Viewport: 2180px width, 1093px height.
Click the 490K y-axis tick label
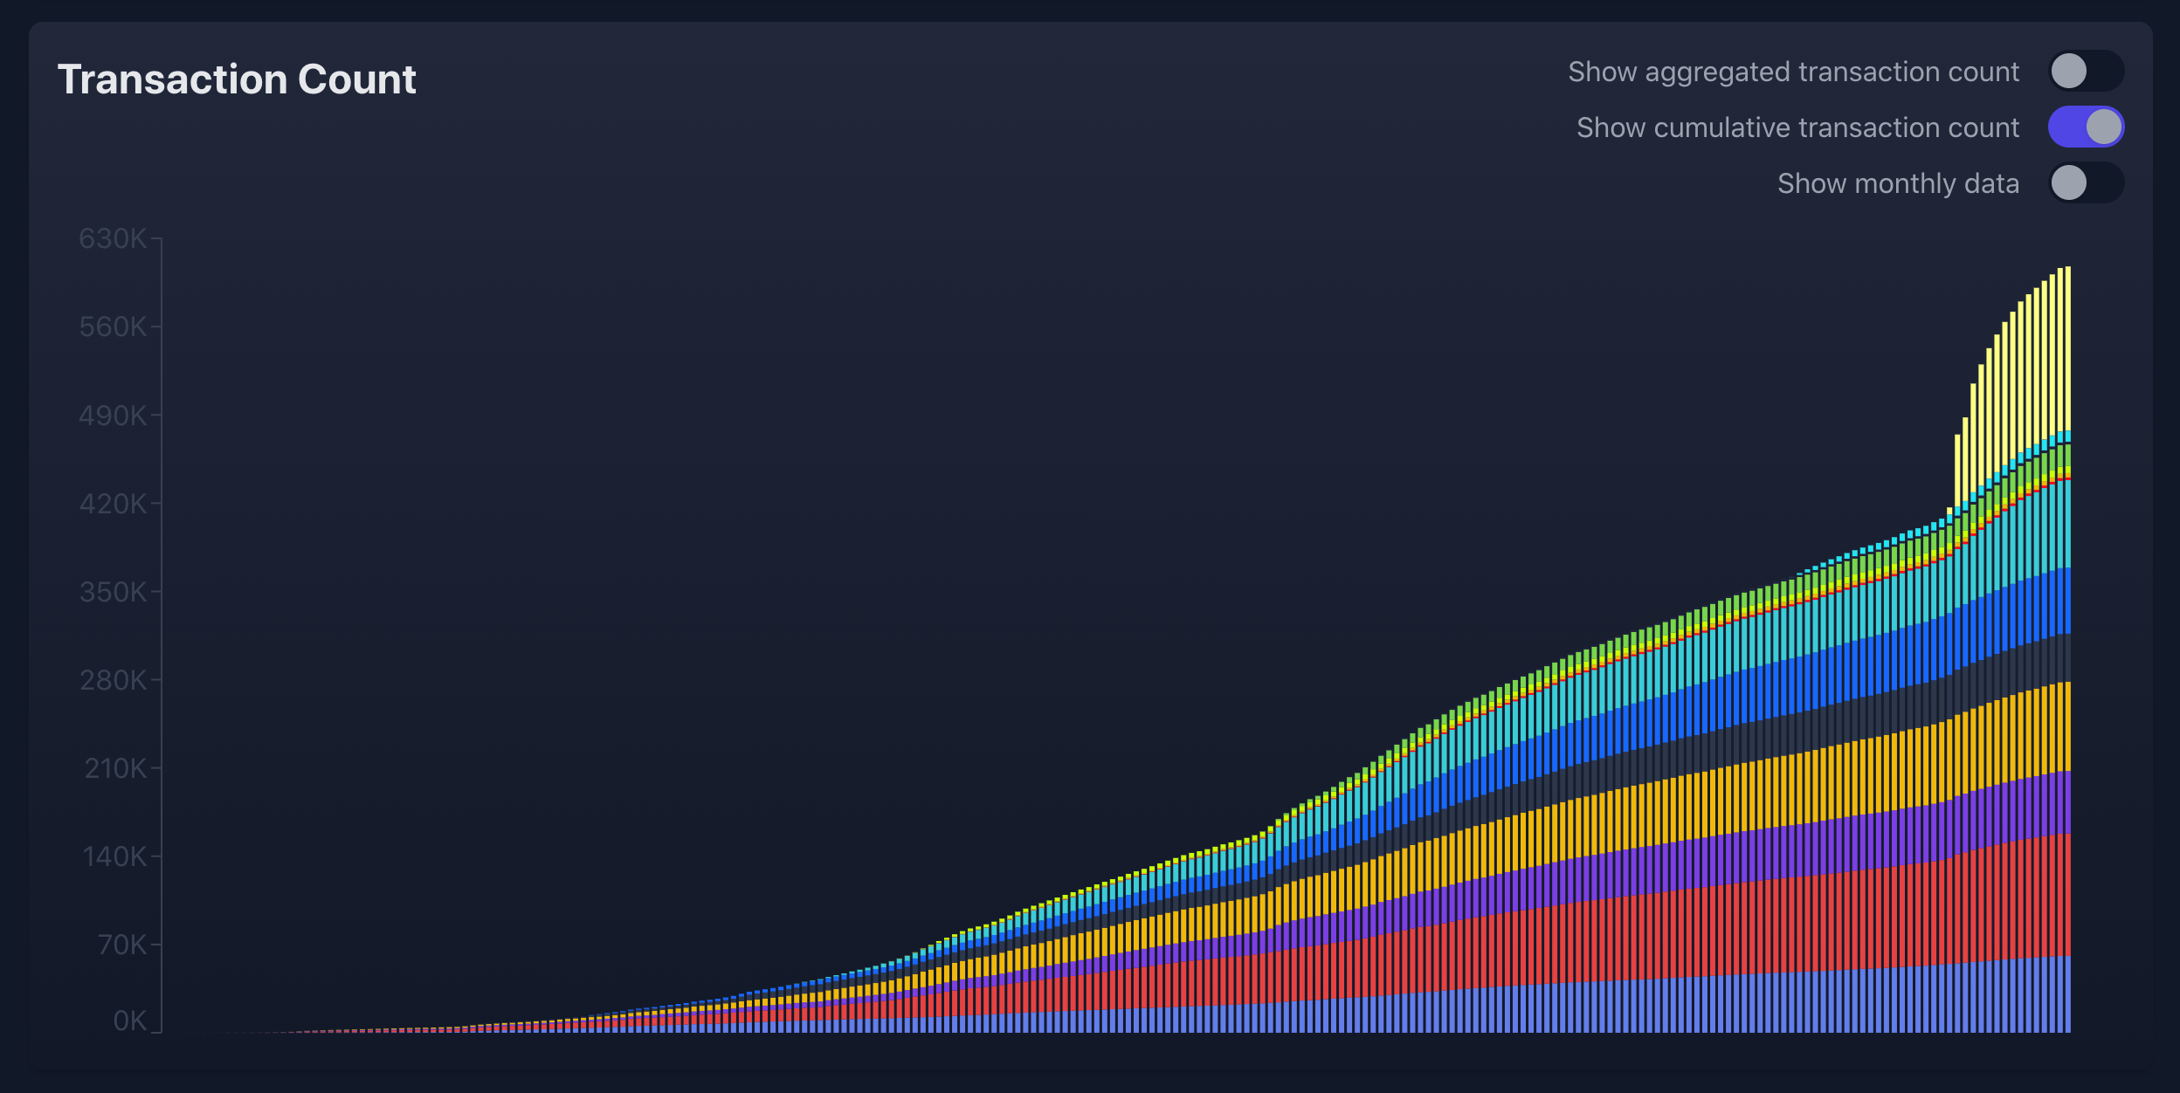[113, 416]
